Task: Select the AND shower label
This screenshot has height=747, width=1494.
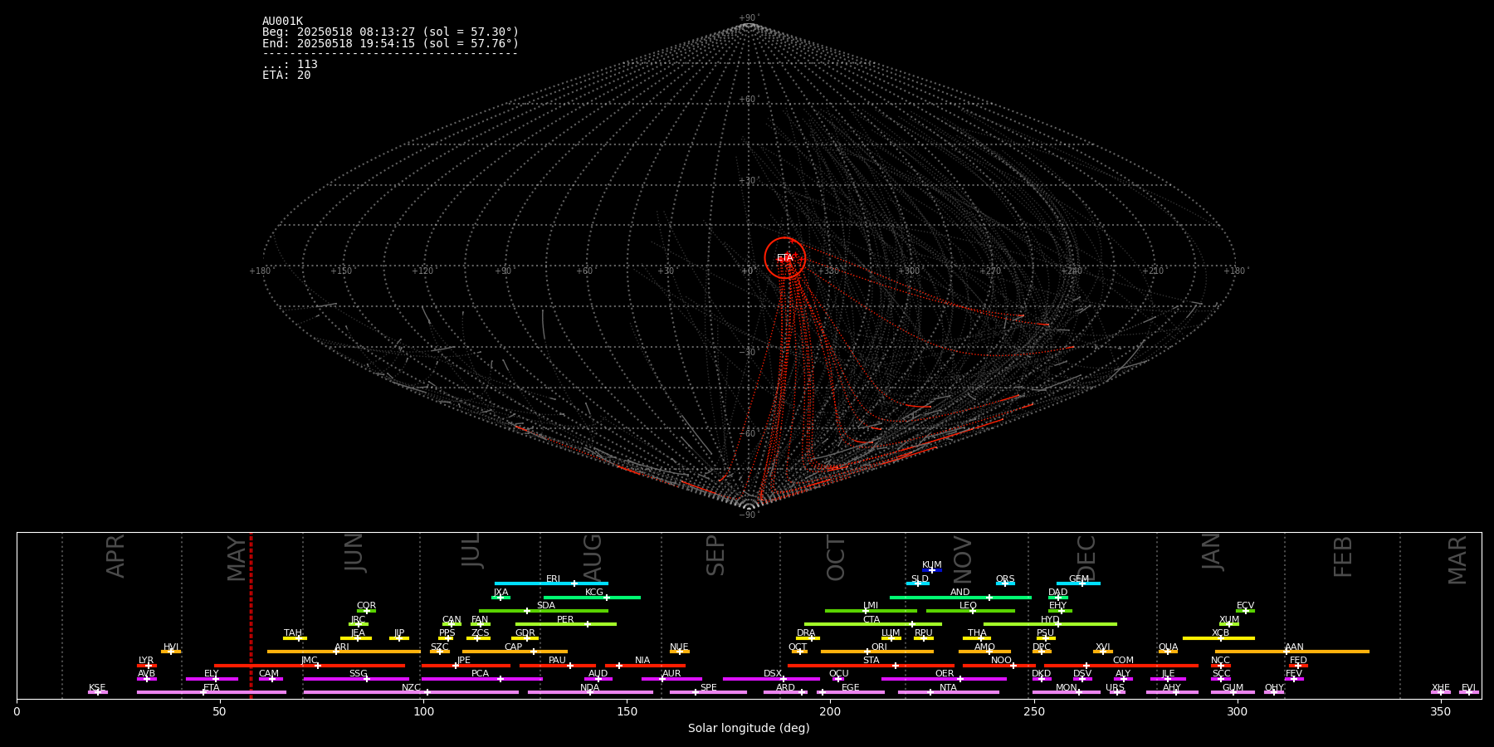Action: [959, 592]
